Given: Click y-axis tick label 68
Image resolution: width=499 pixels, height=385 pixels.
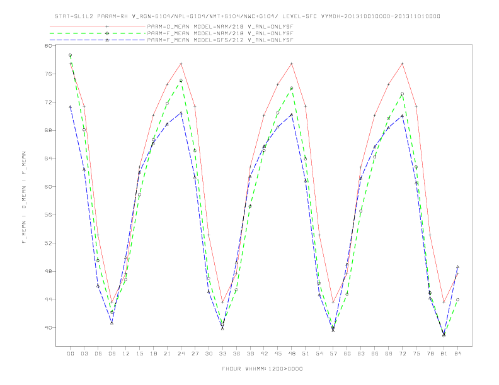Looking at the screenshot, I should [x=49, y=130].
